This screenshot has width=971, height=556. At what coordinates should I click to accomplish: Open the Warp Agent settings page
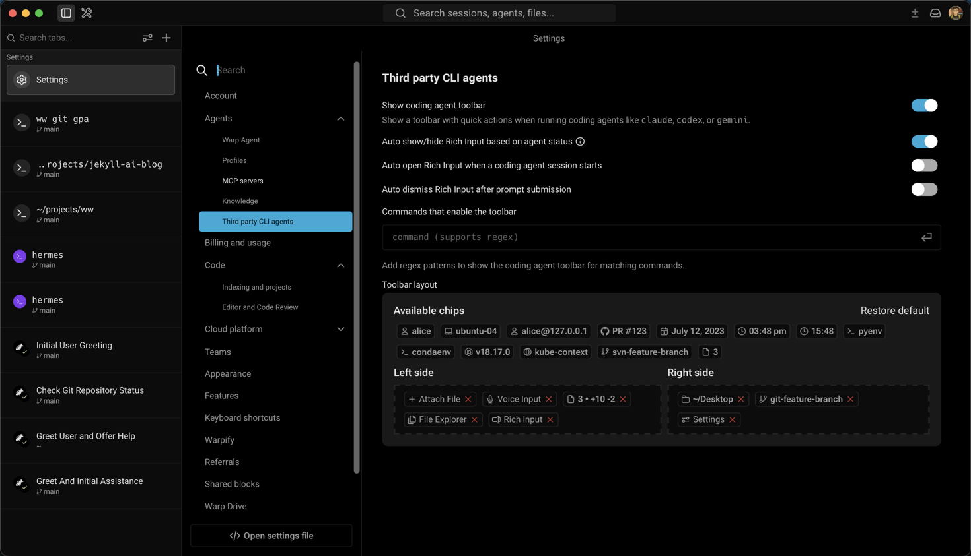click(241, 140)
